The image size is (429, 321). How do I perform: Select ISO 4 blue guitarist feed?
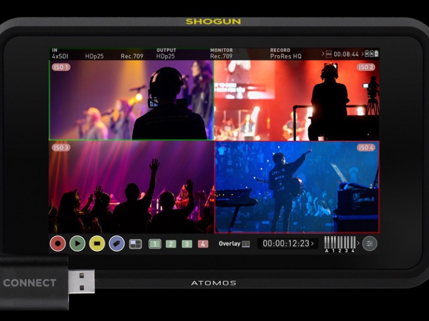pyautogui.click(x=297, y=187)
